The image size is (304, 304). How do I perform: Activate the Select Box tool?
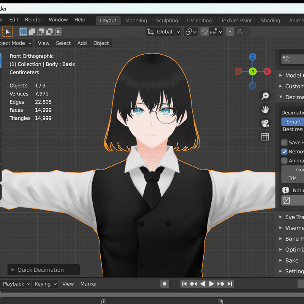point(23,32)
